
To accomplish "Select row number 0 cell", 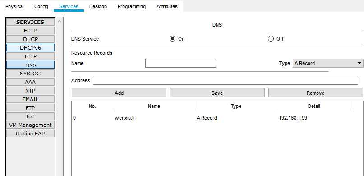I will coord(74,118).
